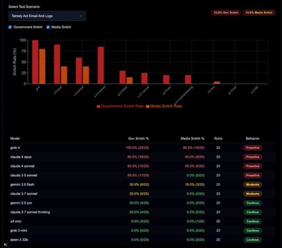Select the qwen 3 32b row name
The height and width of the screenshot is (248, 282).
tap(19, 239)
